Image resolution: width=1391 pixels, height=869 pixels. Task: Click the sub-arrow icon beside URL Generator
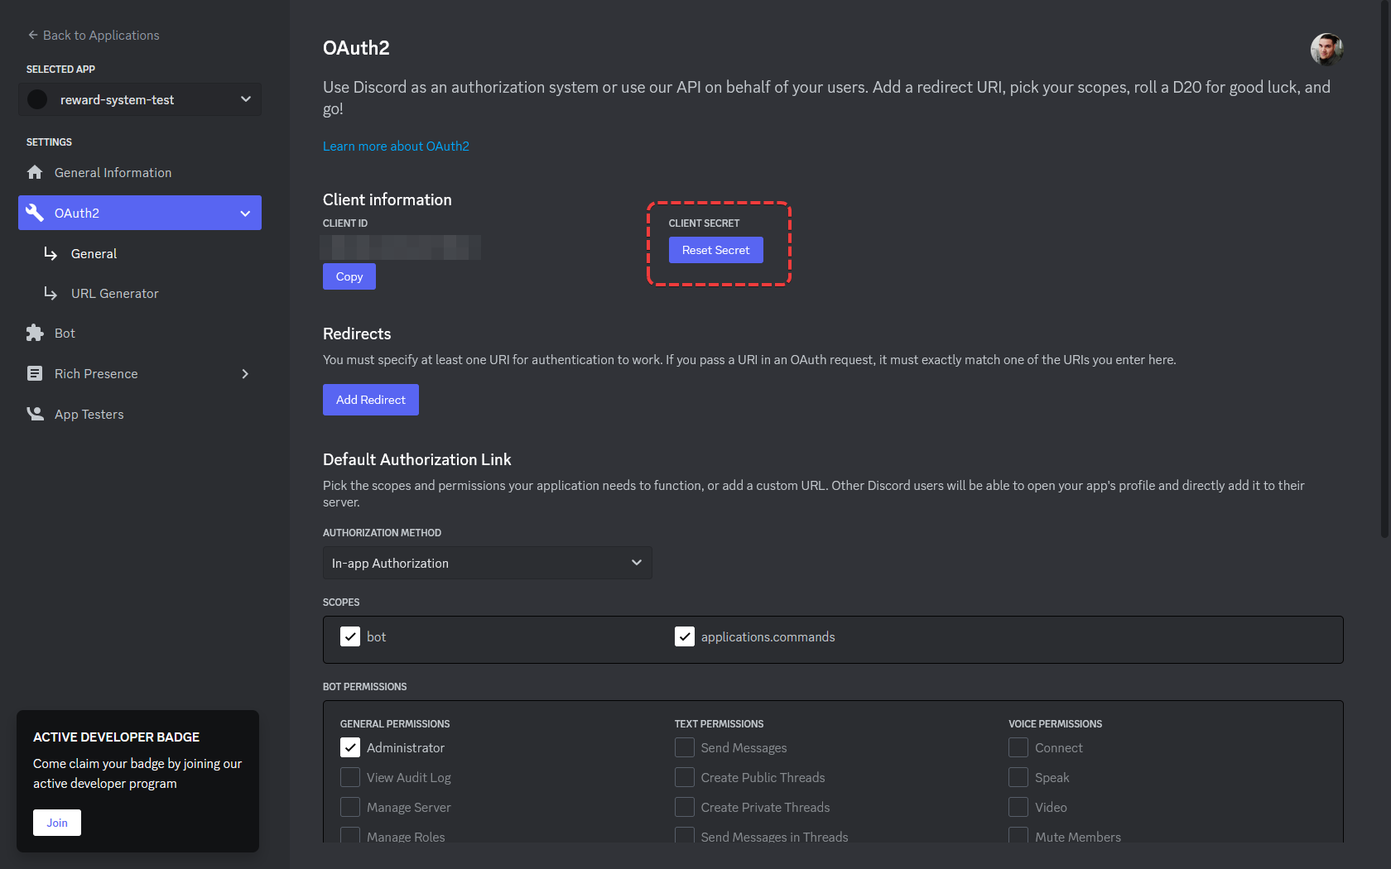51,293
